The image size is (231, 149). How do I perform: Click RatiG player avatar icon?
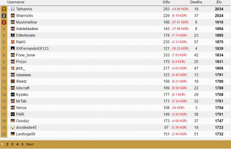13,42
